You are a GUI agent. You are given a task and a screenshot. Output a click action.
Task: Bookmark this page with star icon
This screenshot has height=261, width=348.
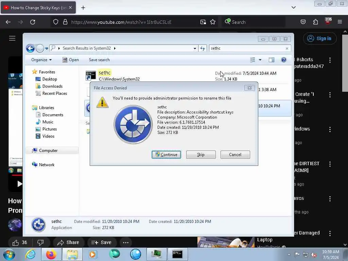(x=213, y=22)
